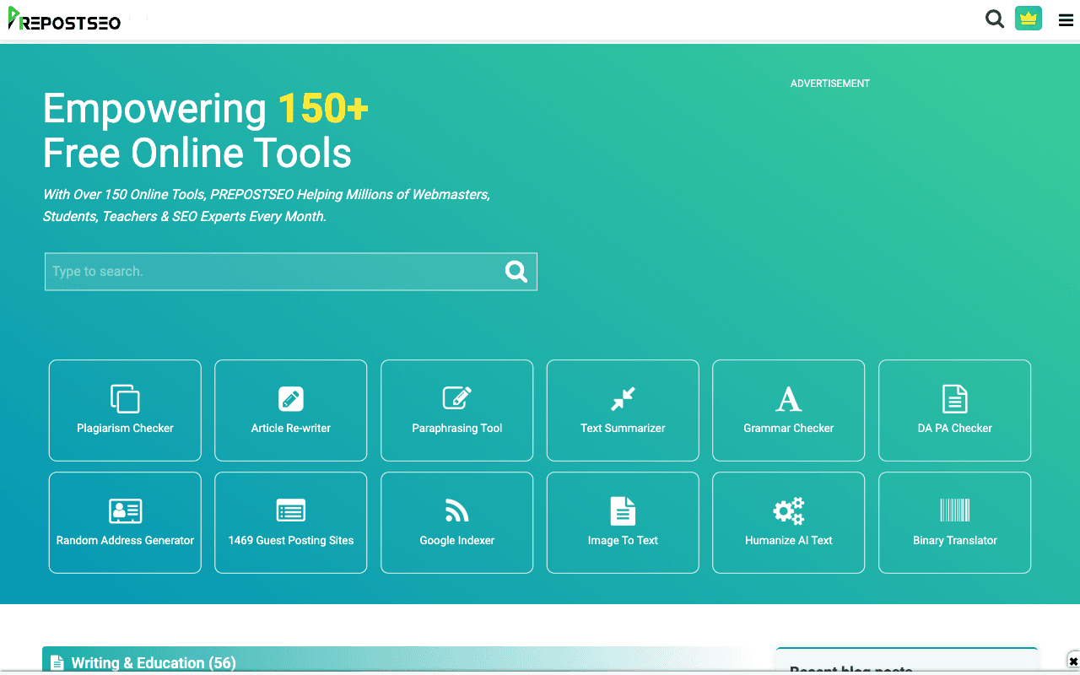Click the Writing & Education document icon
Image resolution: width=1080 pixels, height=675 pixels.
(57, 662)
